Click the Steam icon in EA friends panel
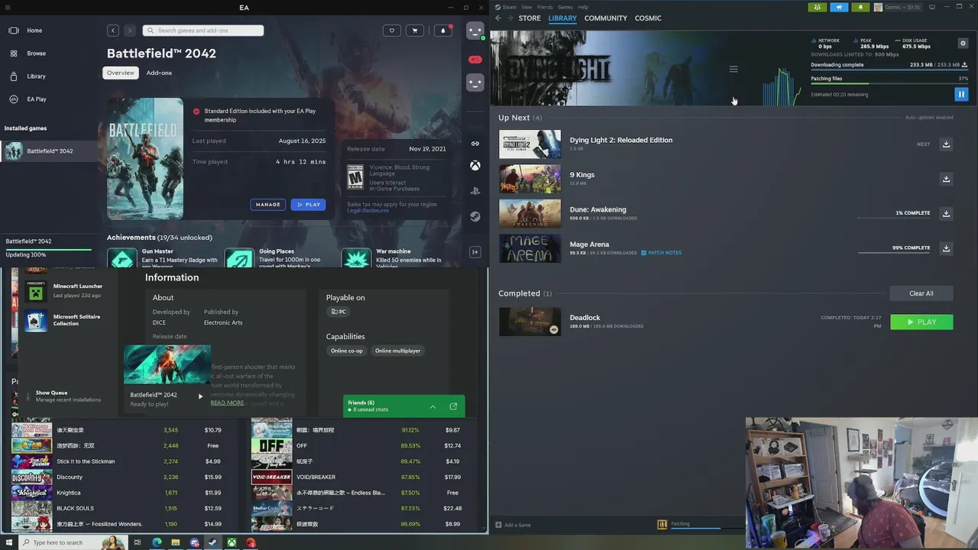The image size is (978, 550). 475,216
